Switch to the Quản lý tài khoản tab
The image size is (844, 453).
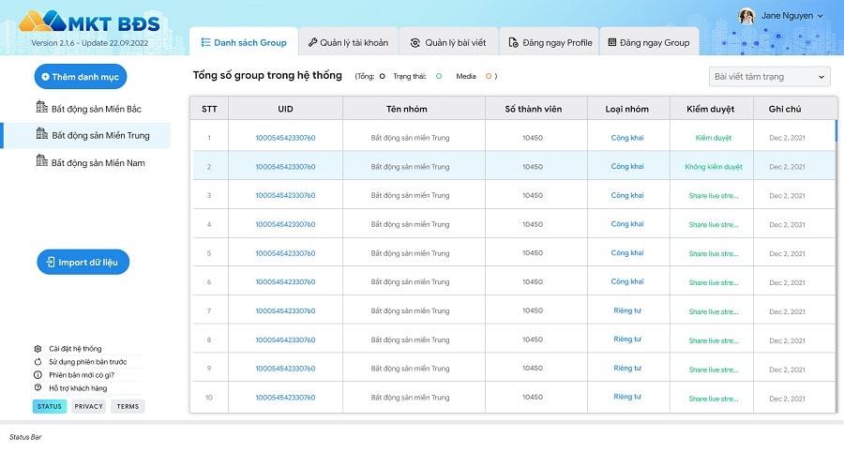click(347, 42)
